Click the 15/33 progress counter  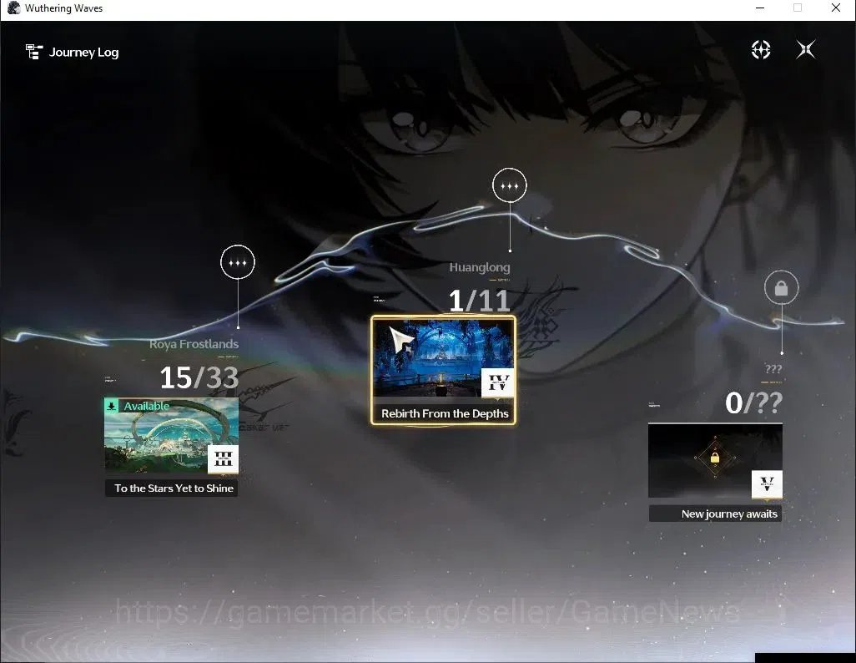point(199,377)
